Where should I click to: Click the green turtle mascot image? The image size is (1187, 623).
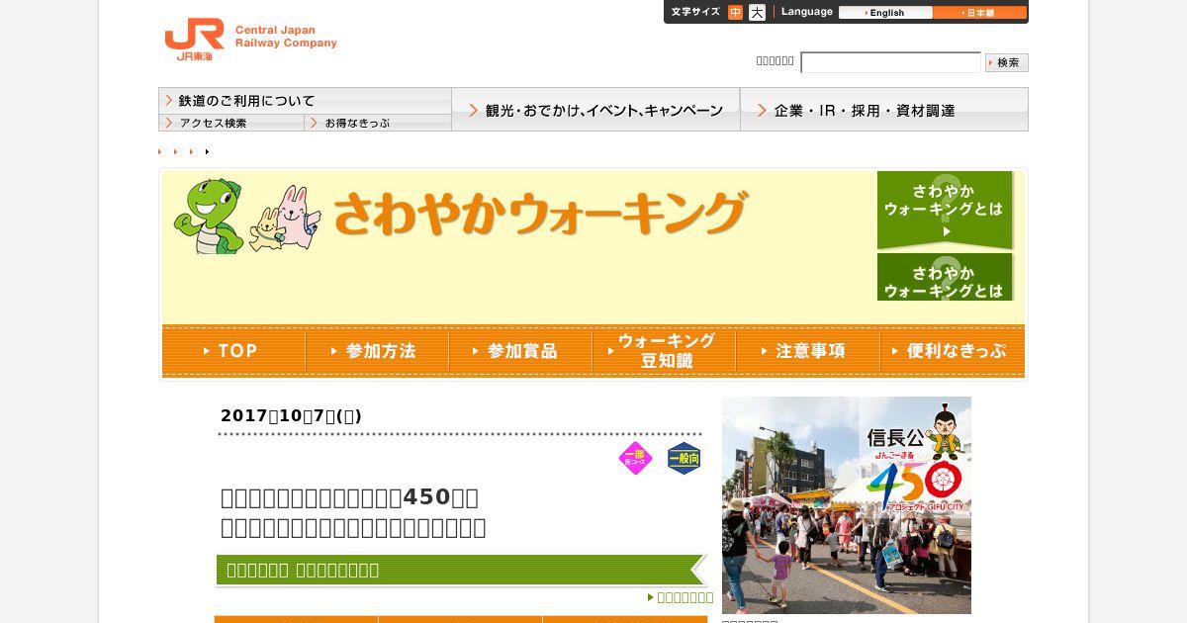(x=209, y=216)
